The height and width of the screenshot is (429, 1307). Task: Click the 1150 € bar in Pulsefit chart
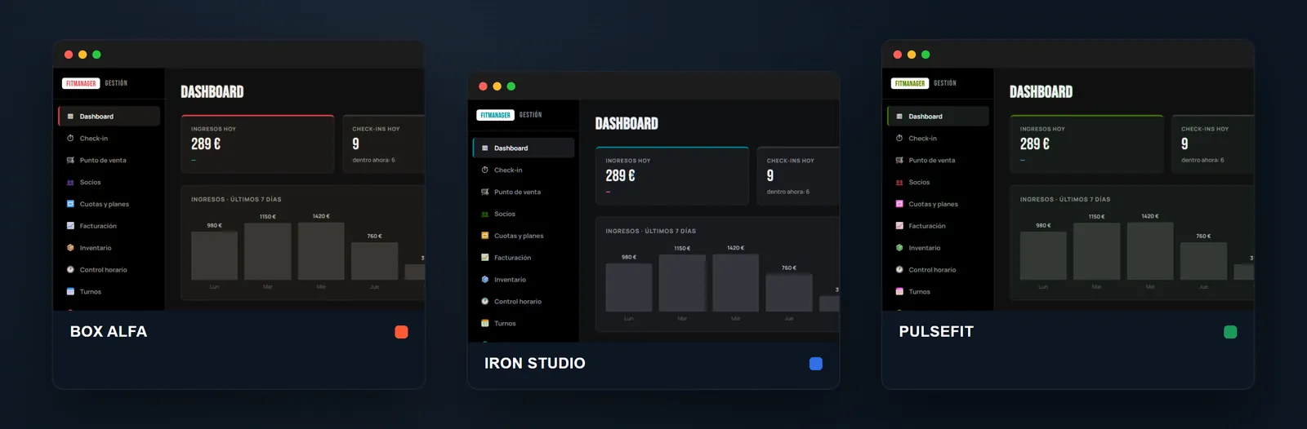click(x=1097, y=251)
